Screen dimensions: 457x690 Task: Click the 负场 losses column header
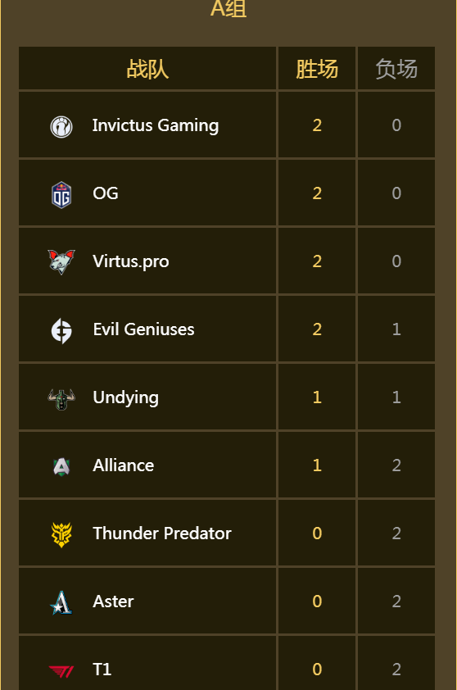point(396,69)
